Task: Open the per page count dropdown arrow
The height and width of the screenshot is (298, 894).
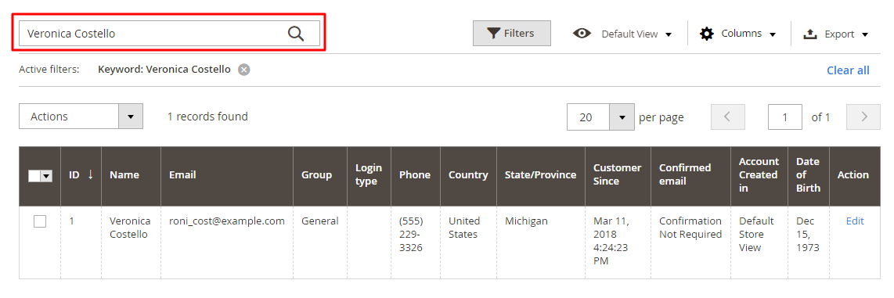Action: pos(622,117)
